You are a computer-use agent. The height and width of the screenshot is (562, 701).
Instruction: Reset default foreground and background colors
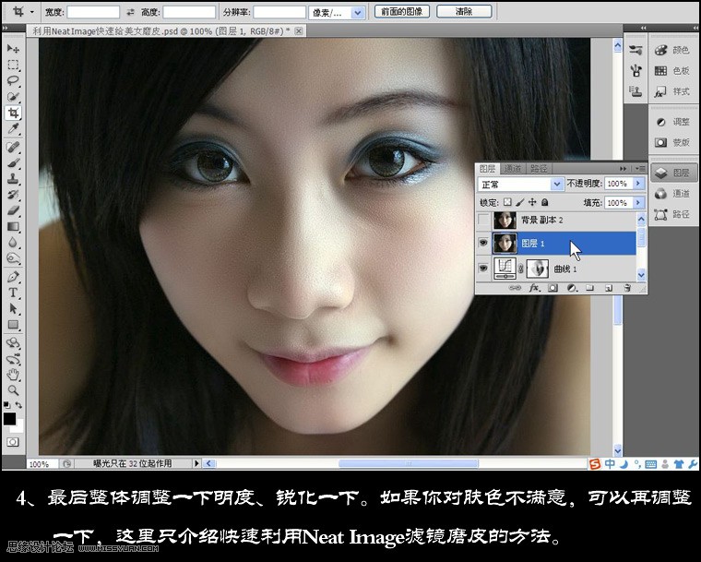pyautogui.click(x=6, y=405)
